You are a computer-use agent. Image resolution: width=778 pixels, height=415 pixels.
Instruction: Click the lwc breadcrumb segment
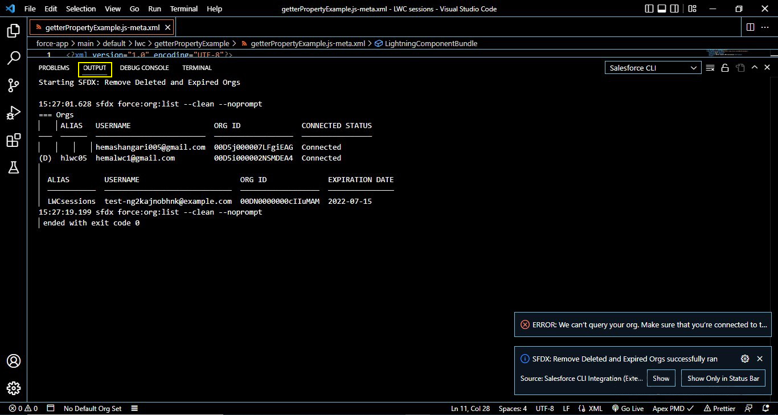[x=140, y=43]
